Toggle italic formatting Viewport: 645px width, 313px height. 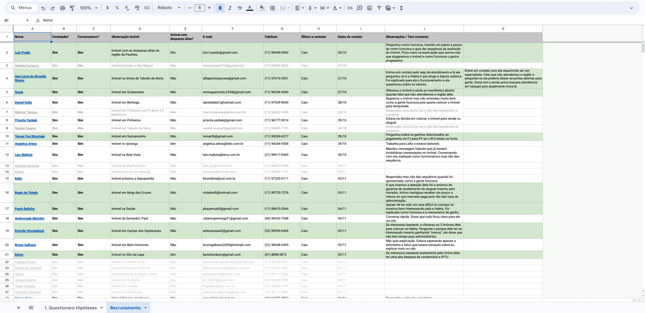(x=230, y=8)
